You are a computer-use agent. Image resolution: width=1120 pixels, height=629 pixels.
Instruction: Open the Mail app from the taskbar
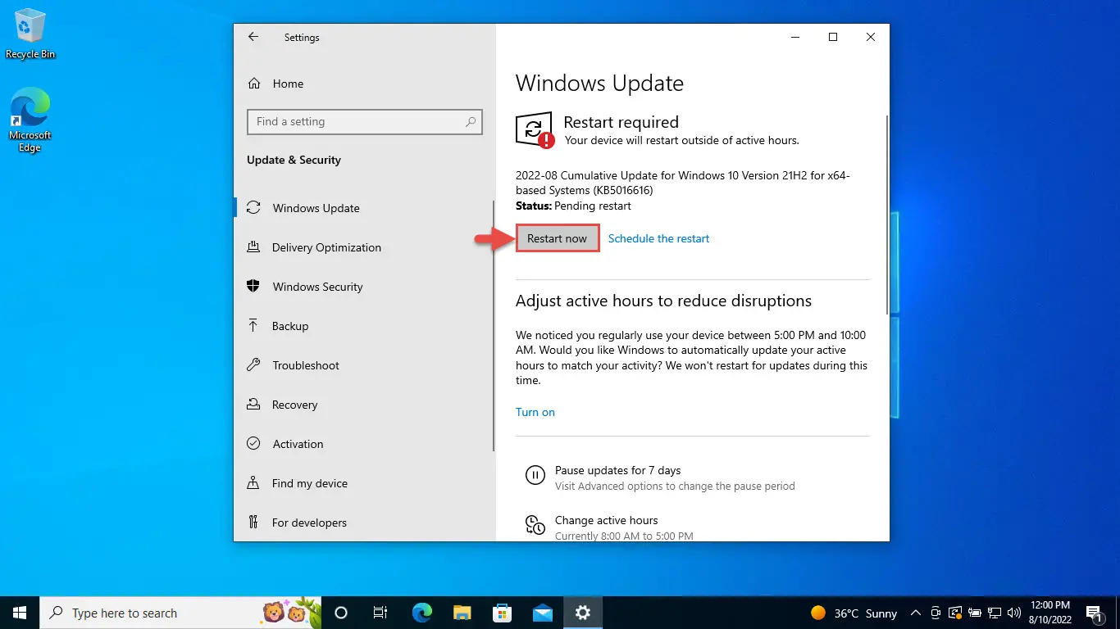[x=542, y=613]
